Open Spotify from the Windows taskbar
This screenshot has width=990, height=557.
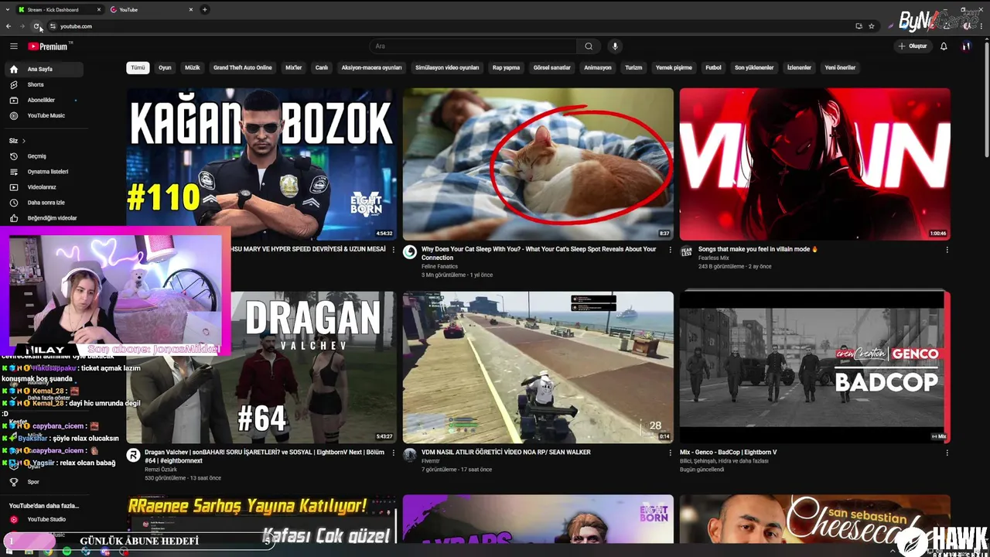67,551
